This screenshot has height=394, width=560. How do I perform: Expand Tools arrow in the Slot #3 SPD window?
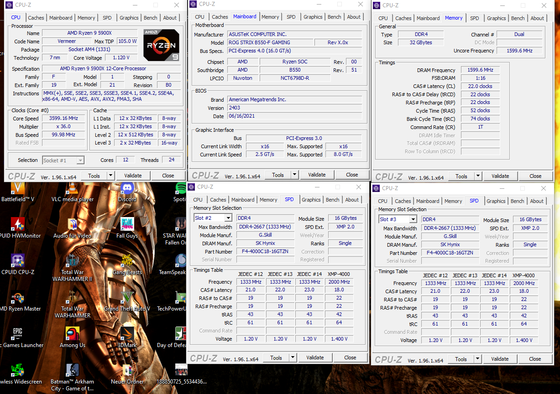tap(477, 359)
